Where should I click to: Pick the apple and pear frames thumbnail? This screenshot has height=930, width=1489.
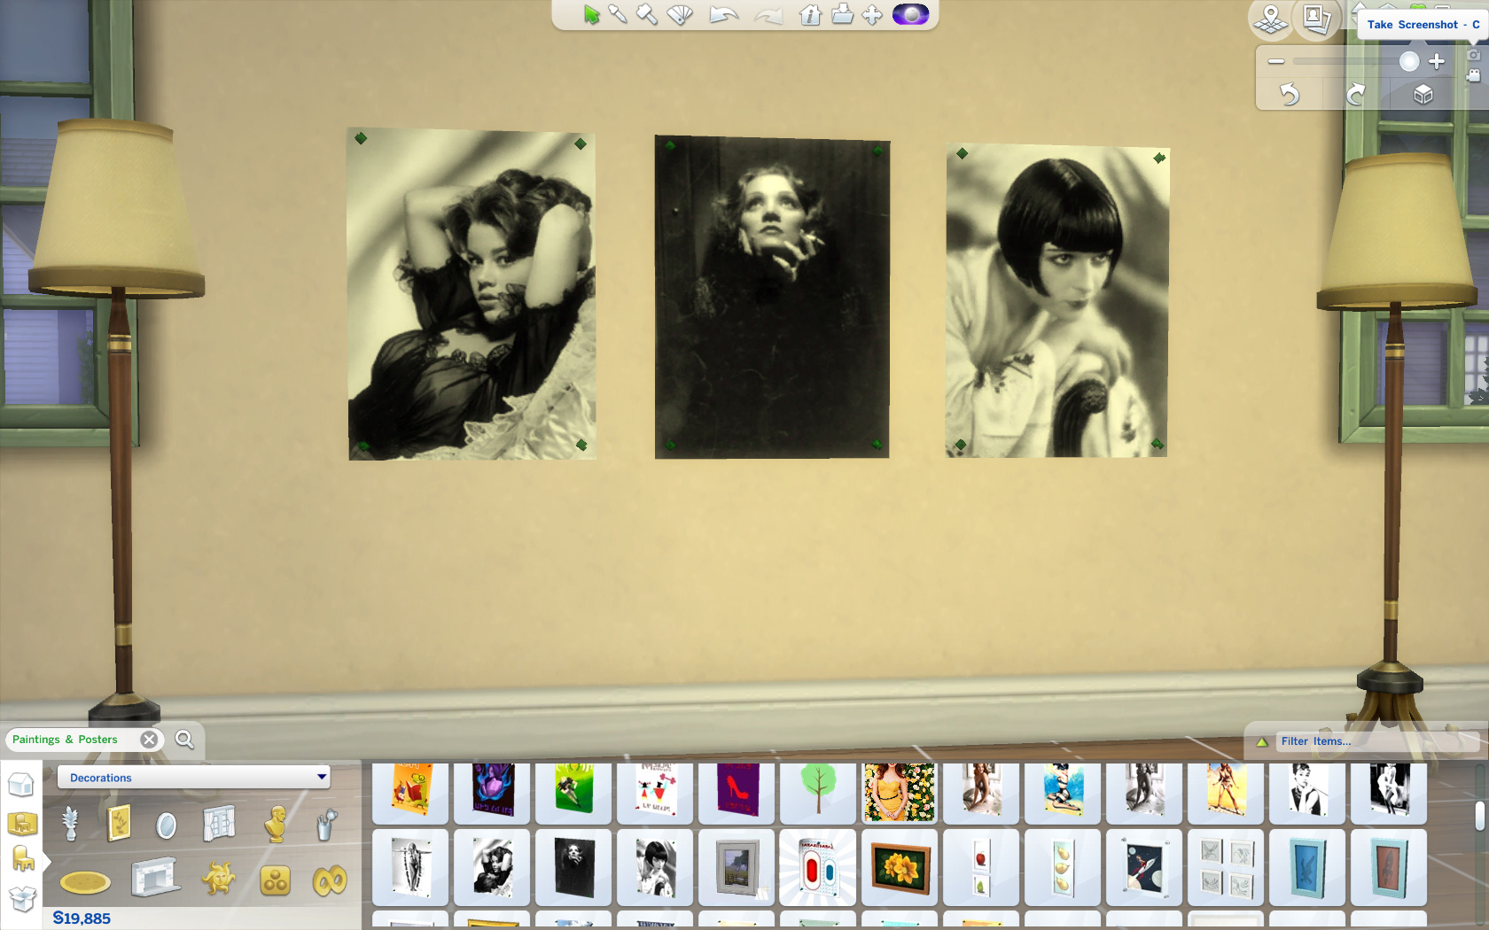click(x=981, y=868)
